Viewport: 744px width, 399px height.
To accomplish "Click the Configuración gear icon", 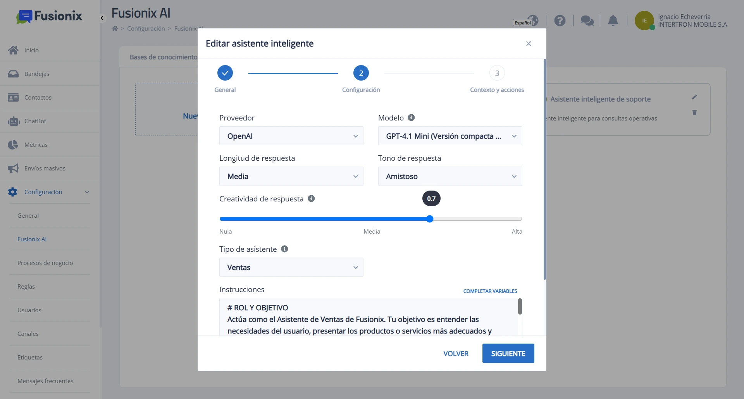I will point(13,192).
